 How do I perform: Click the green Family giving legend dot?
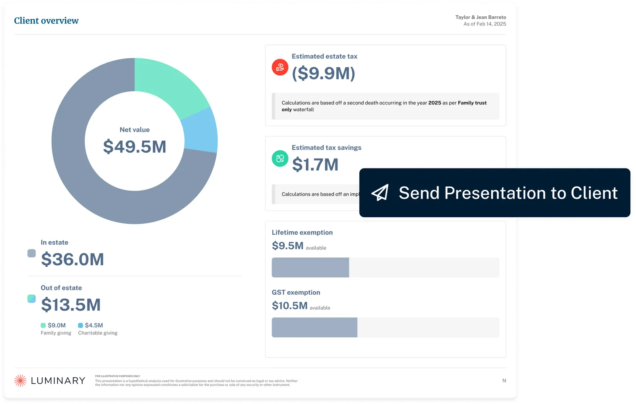pos(43,325)
